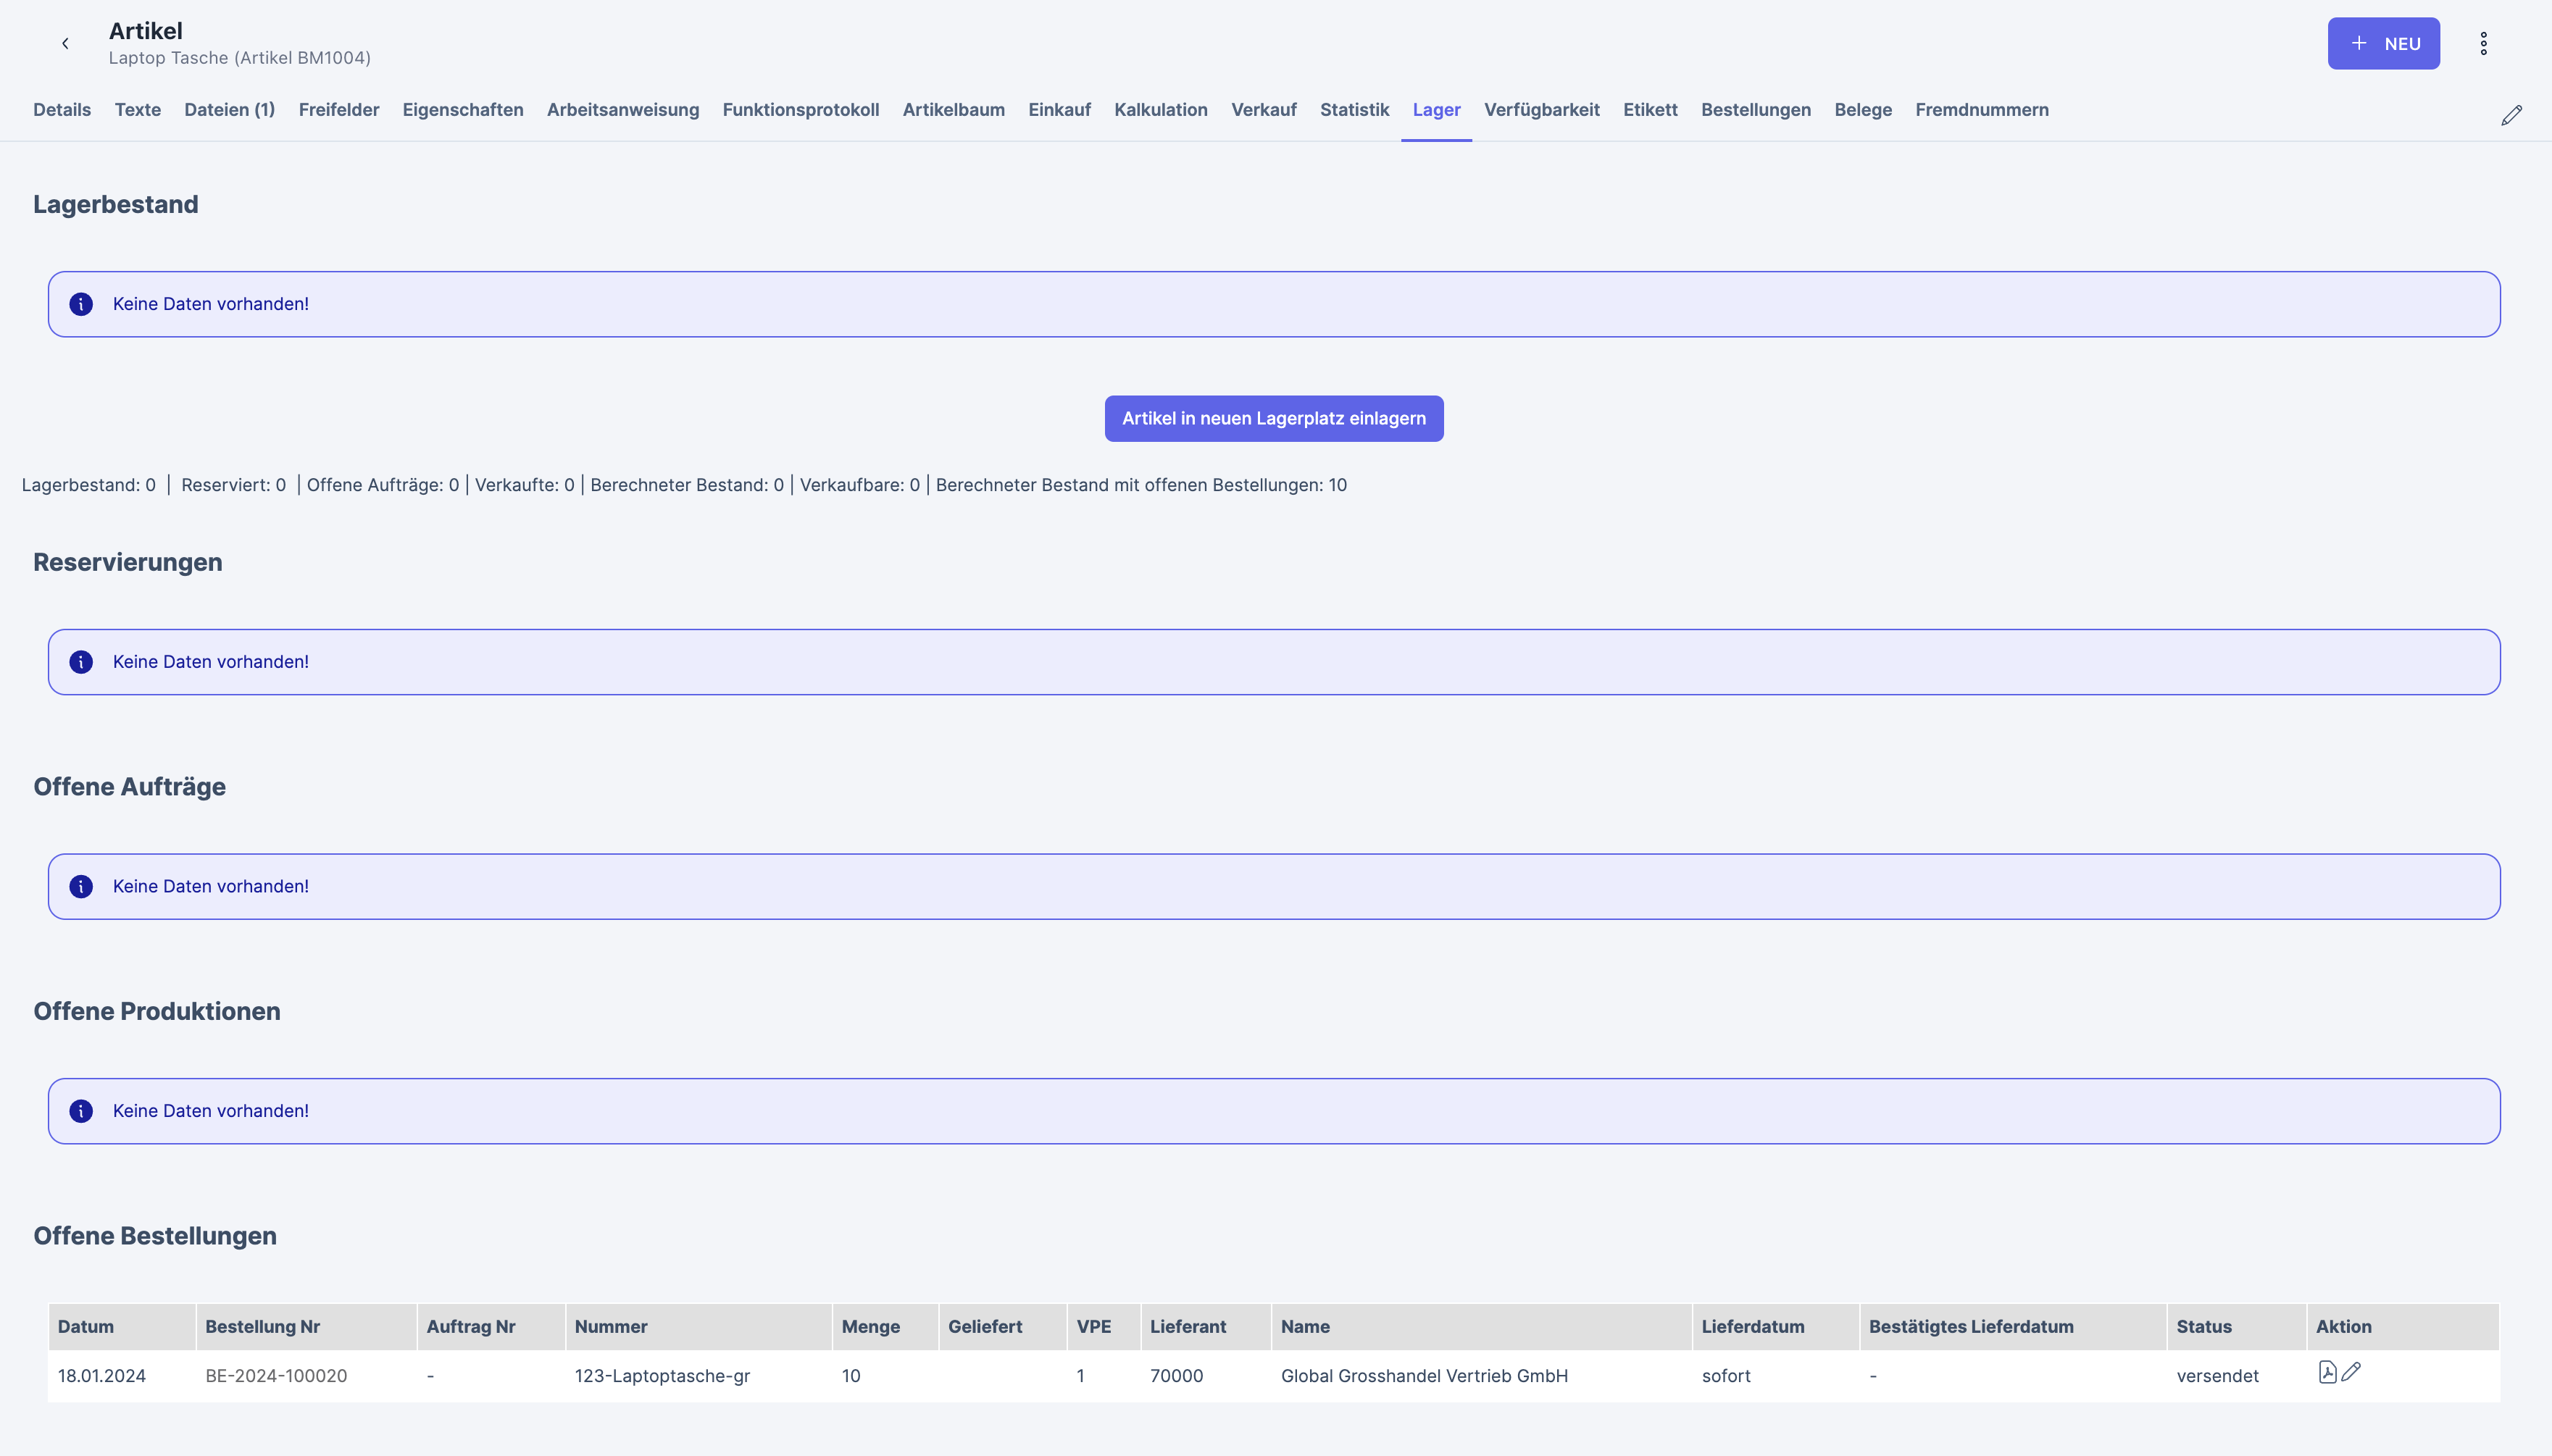Click info icon in the Lagerbestand notice
Screen dimensions: 2552x1456
click(81, 304)
